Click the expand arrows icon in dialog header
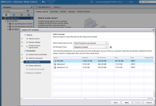Image resolution: width=156 pixels, height=106 pixels. click(154, 30)
